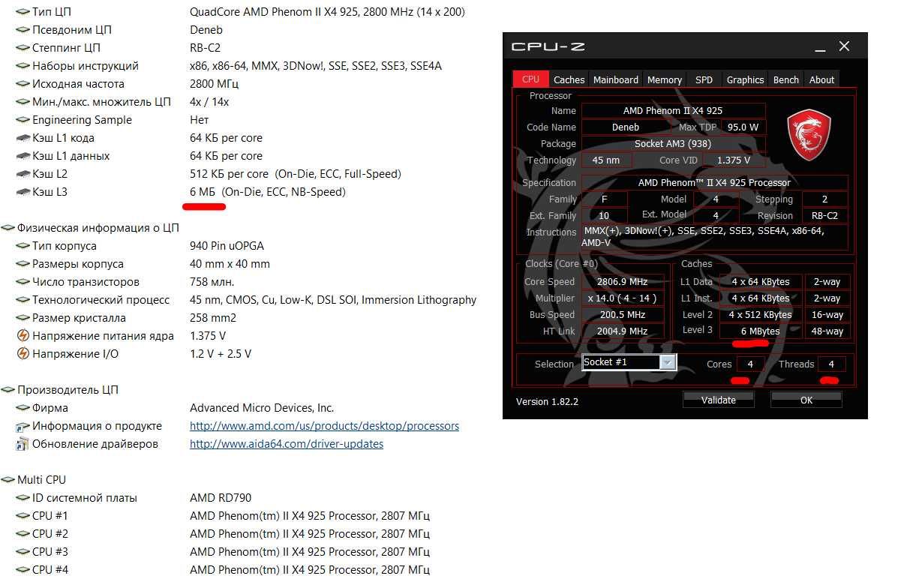Open the amd.com desktop processors link
Screen dimensions: 922x582
tap(324, 426)
